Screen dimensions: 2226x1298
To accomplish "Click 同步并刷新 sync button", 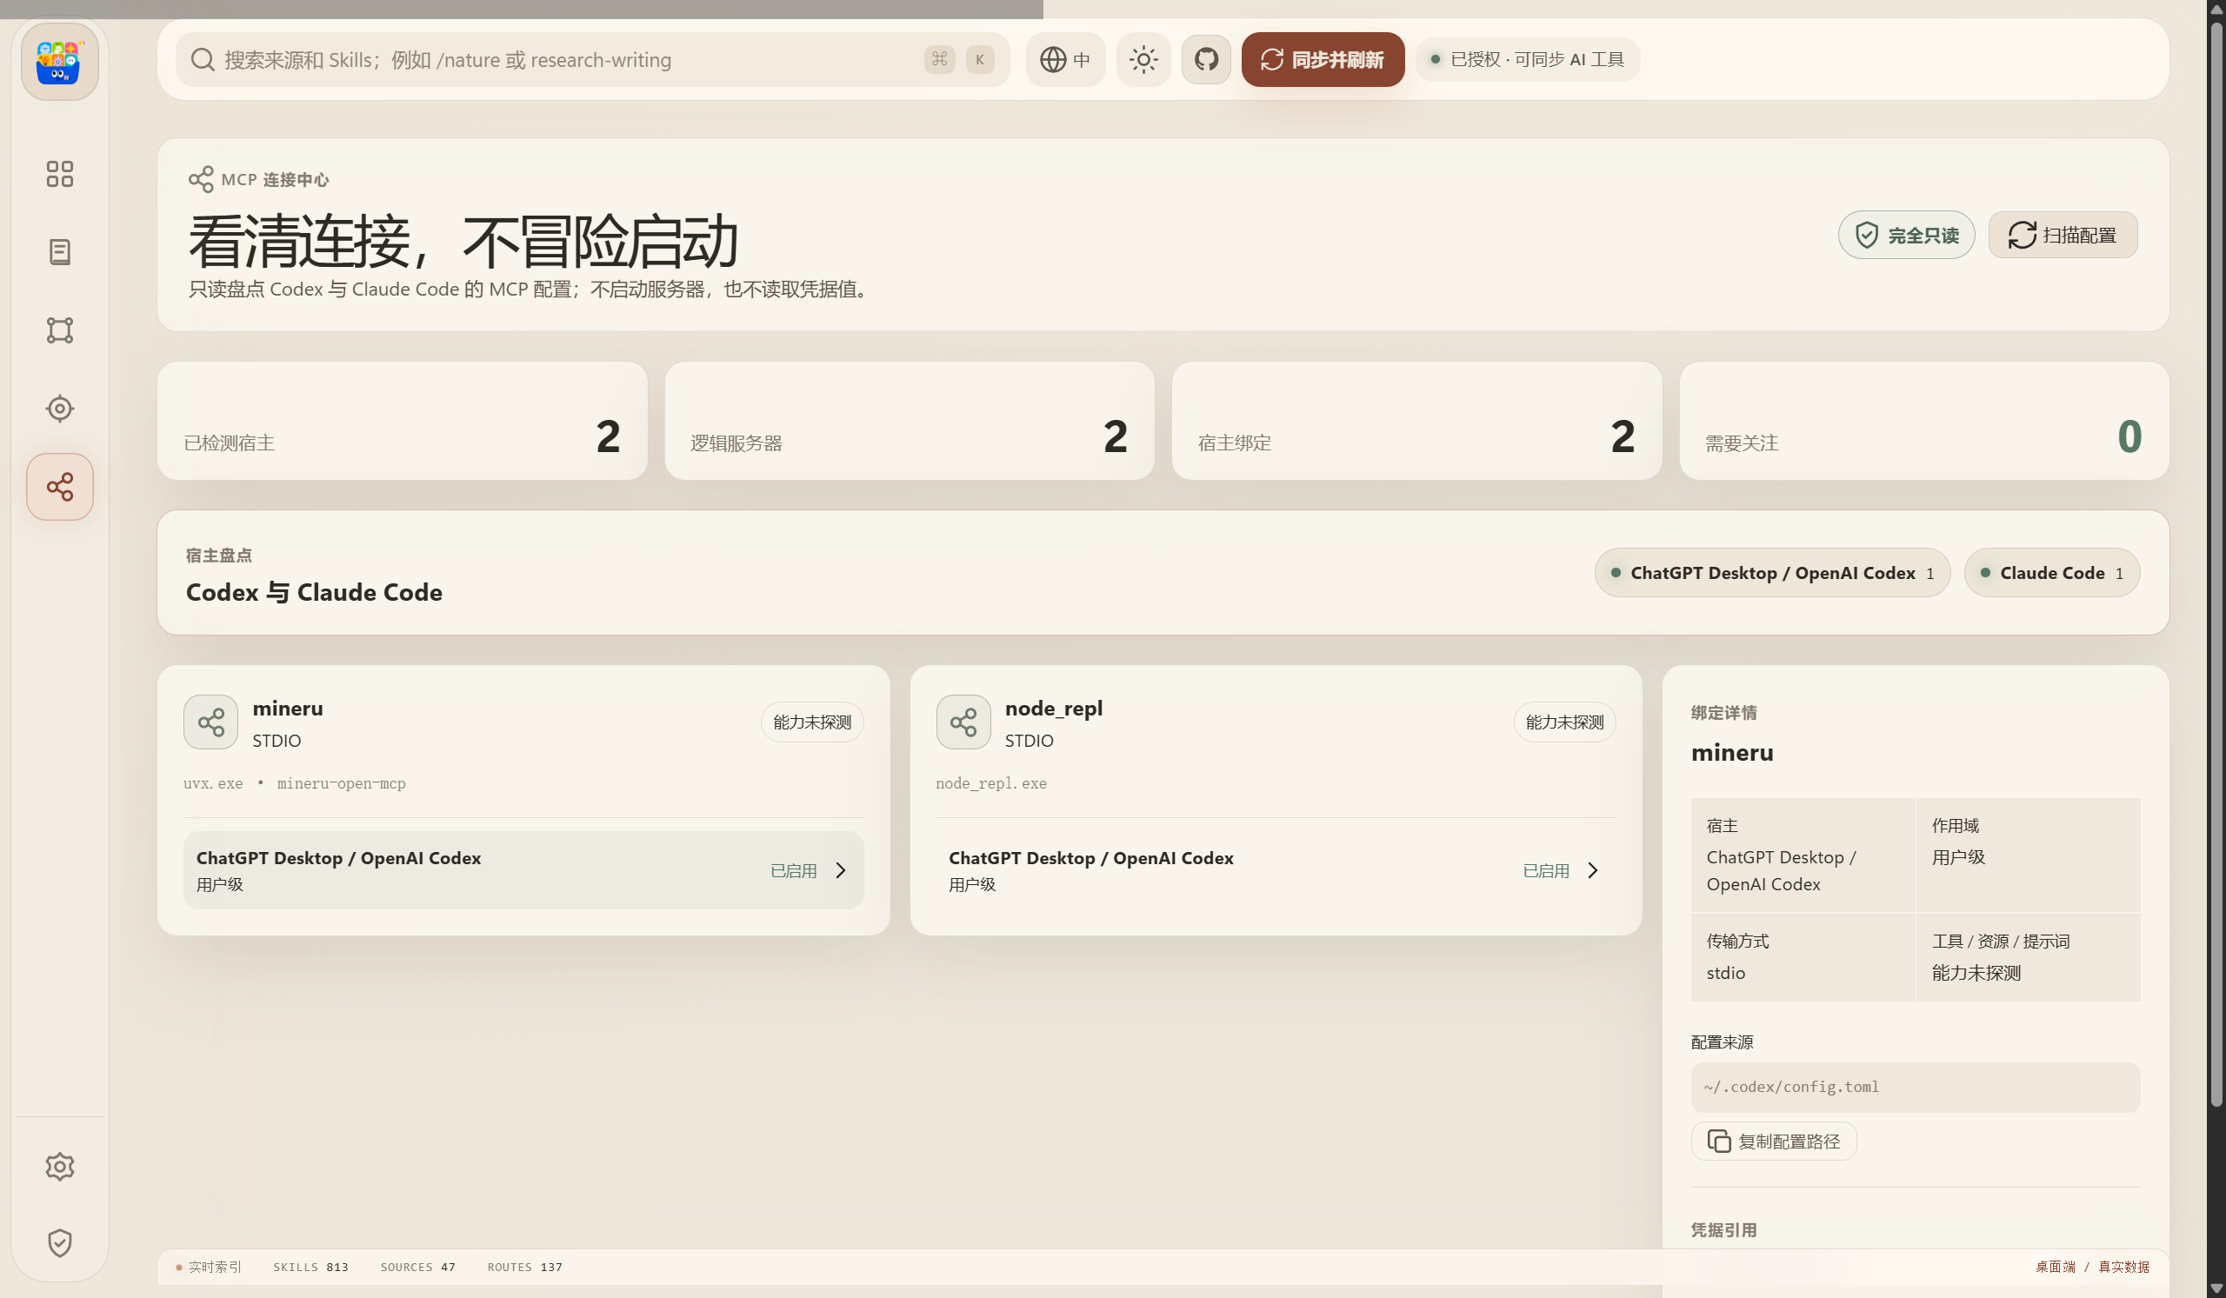I will tap(1323, 59).
